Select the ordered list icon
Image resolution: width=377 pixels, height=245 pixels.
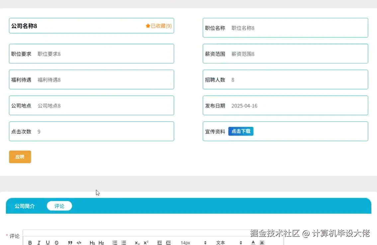115,242
